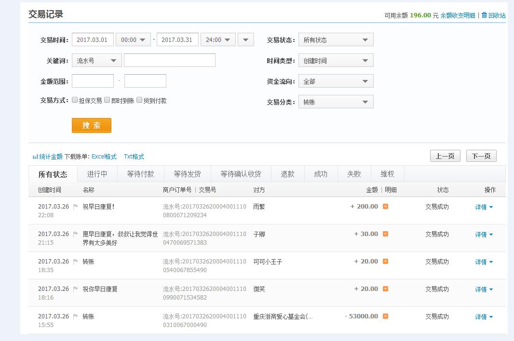Open the 回收站 link
514x341 pixels.
[x=497, y=15]
